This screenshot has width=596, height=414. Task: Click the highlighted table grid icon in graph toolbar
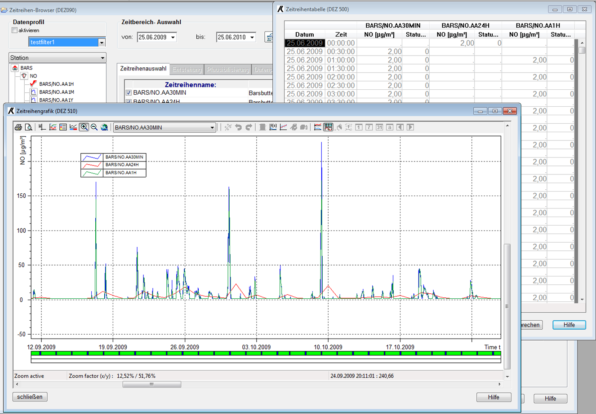pos(328,127)
